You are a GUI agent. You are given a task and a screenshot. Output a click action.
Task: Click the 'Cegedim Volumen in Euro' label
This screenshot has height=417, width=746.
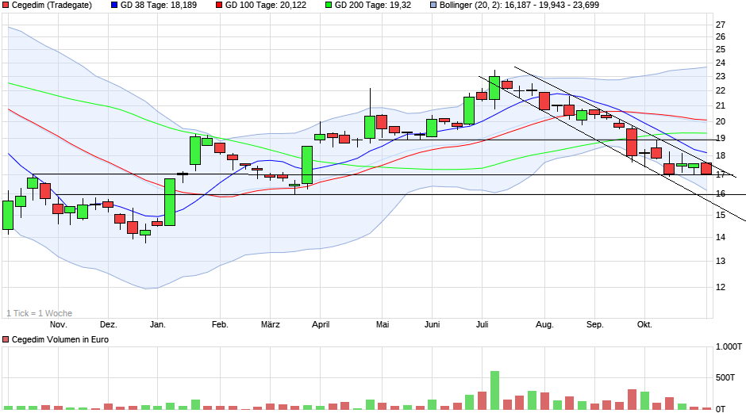(60, 339)
